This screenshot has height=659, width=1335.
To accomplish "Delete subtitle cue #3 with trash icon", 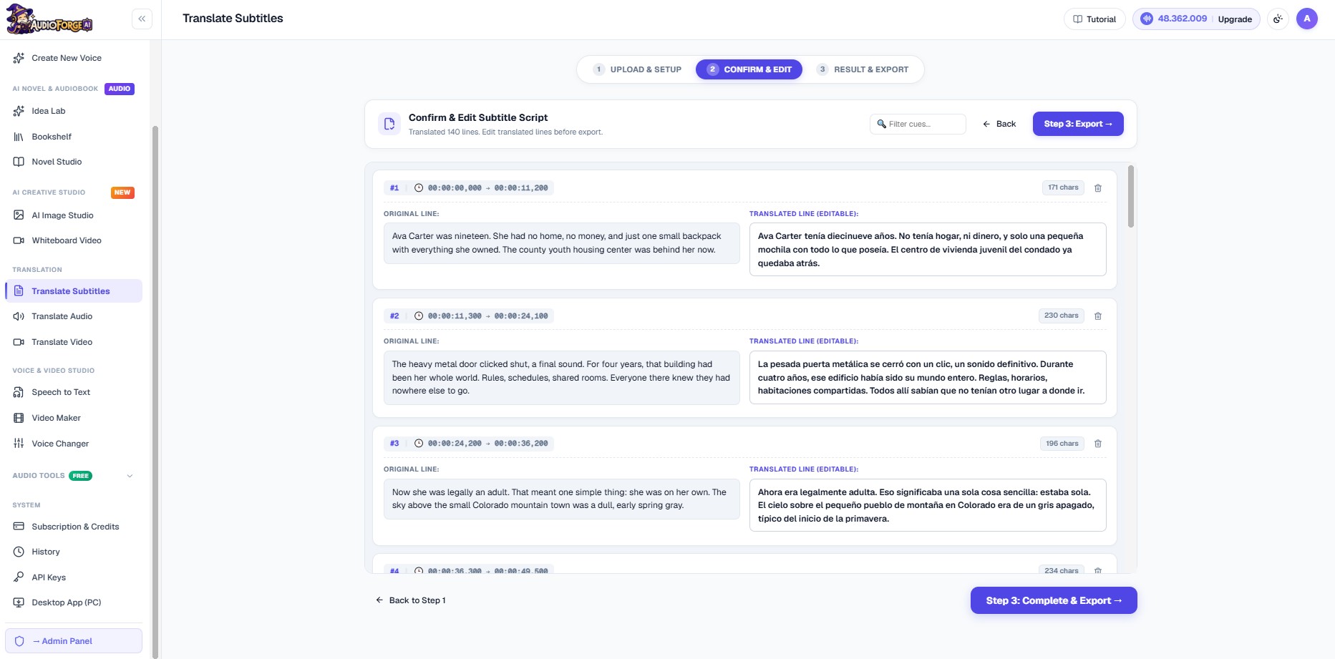I will click(x=1098, y=444).
